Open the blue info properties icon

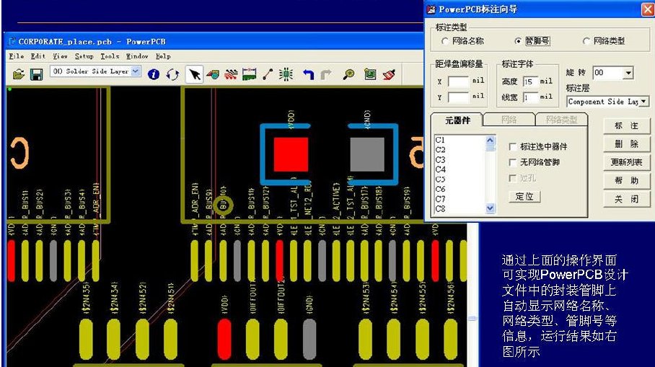point(154,74)
